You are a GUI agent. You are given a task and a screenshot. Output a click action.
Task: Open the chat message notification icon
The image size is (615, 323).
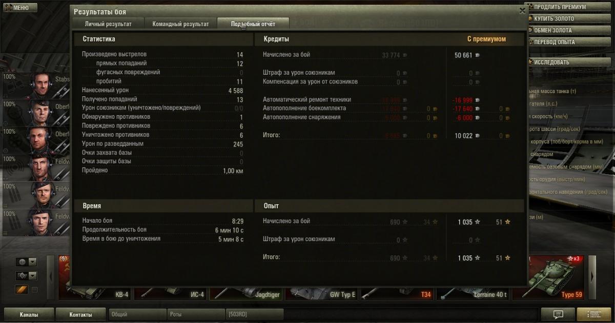tap(558, 314)
